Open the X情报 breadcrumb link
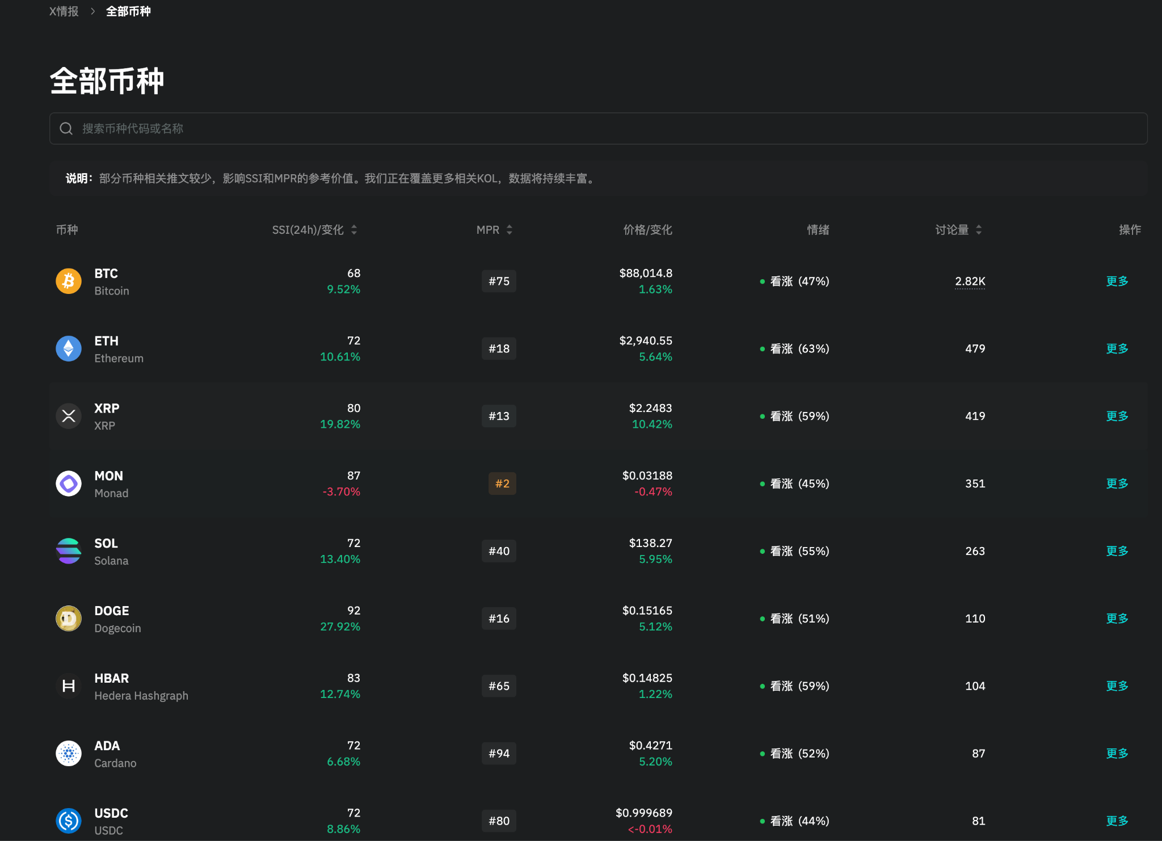Screen dimensions: 1162x841 [64, 11]
